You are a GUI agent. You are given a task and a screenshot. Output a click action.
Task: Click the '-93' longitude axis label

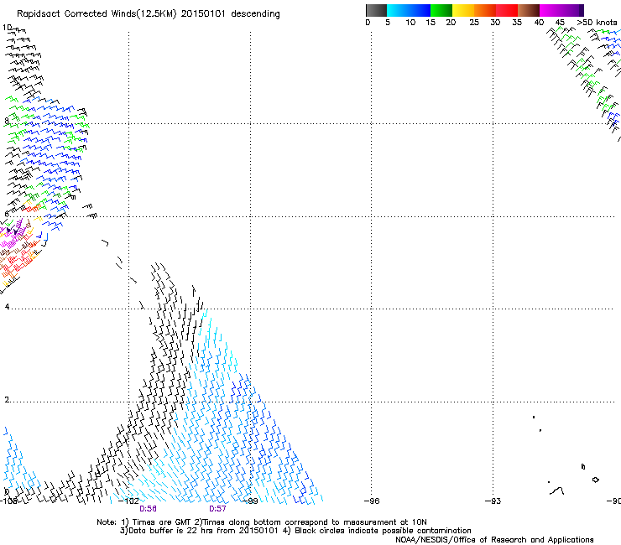click(493, 501)
